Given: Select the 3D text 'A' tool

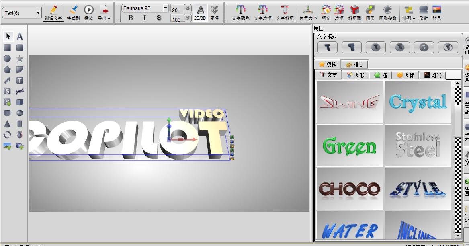Looking at the screenshot, I should coord(20,37).
